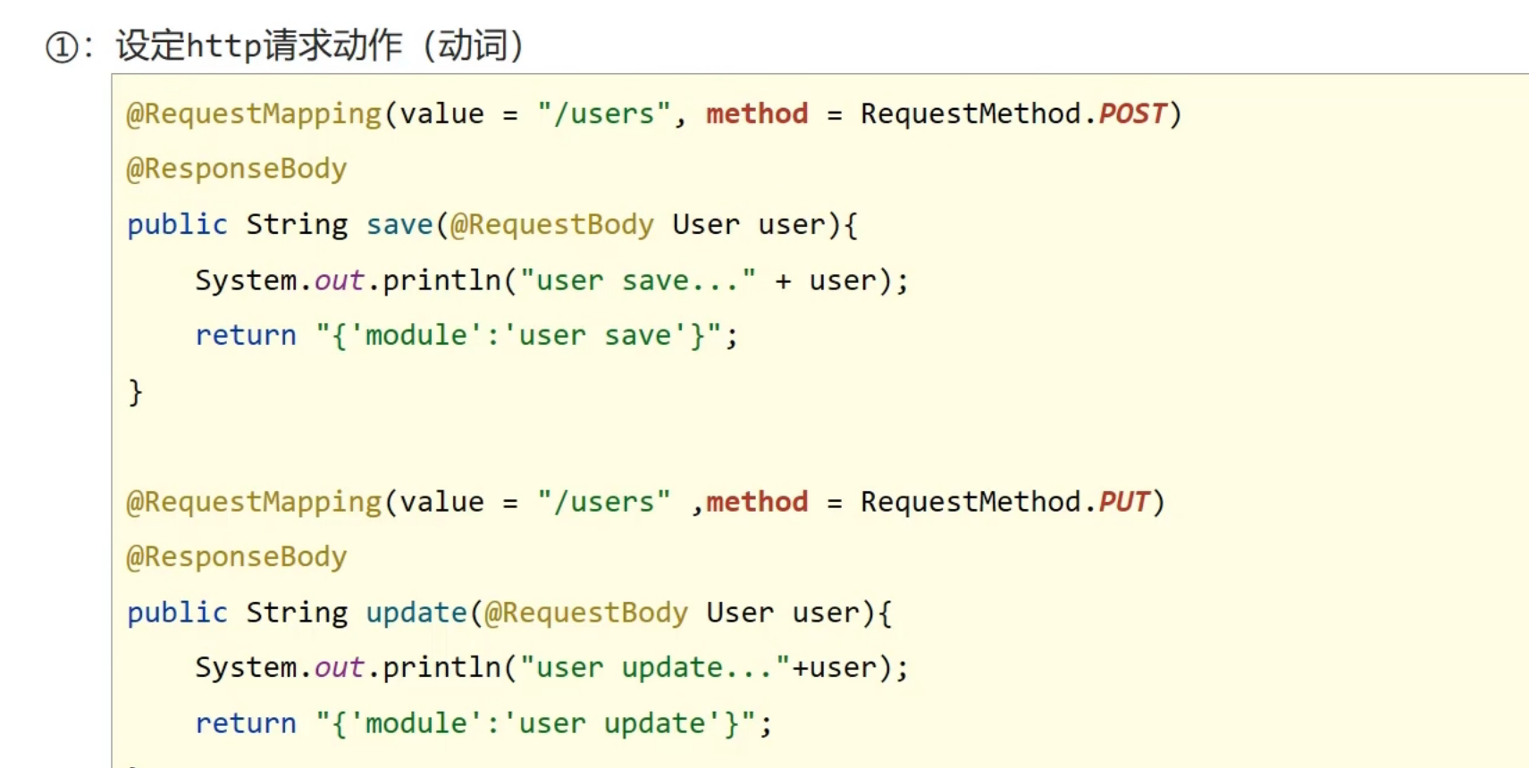Click the closing brace of the save method
Image resolution: width=1529 pixels, height=768 pixels.
click(135, 392)
